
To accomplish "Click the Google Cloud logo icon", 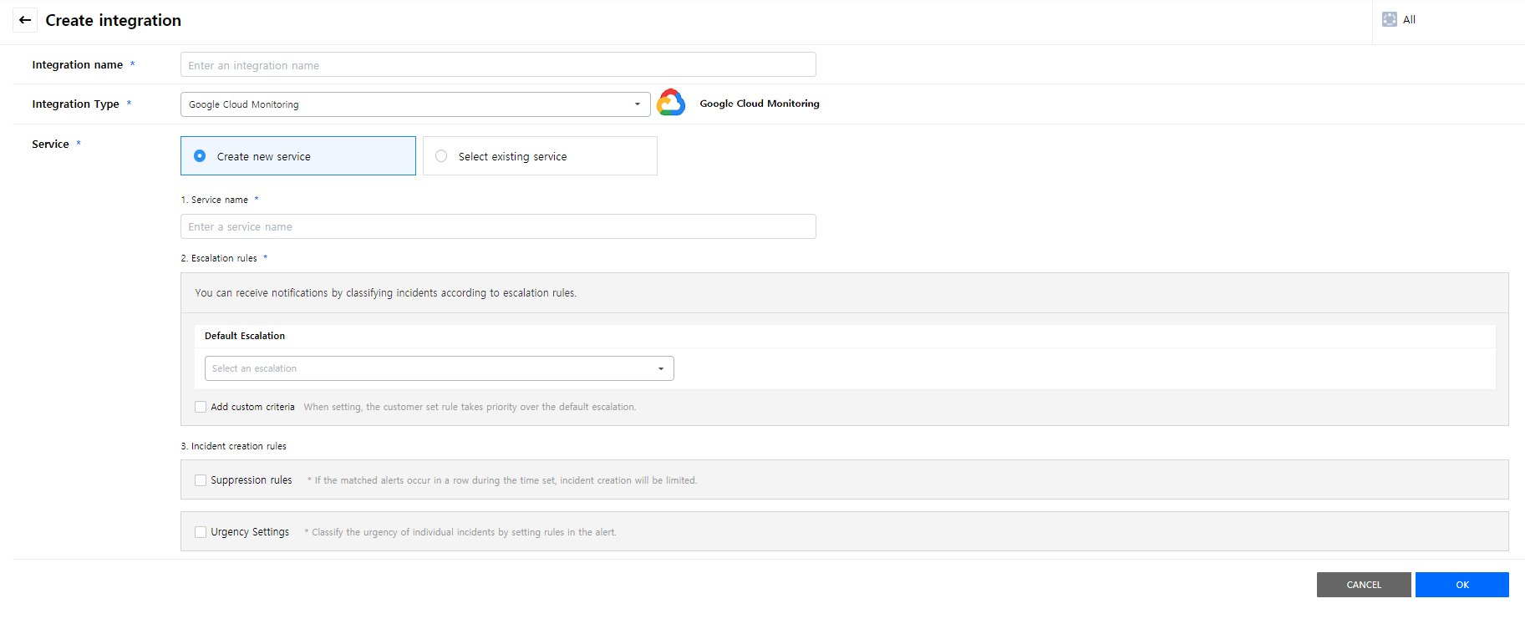I will click(x=671, y=103).
